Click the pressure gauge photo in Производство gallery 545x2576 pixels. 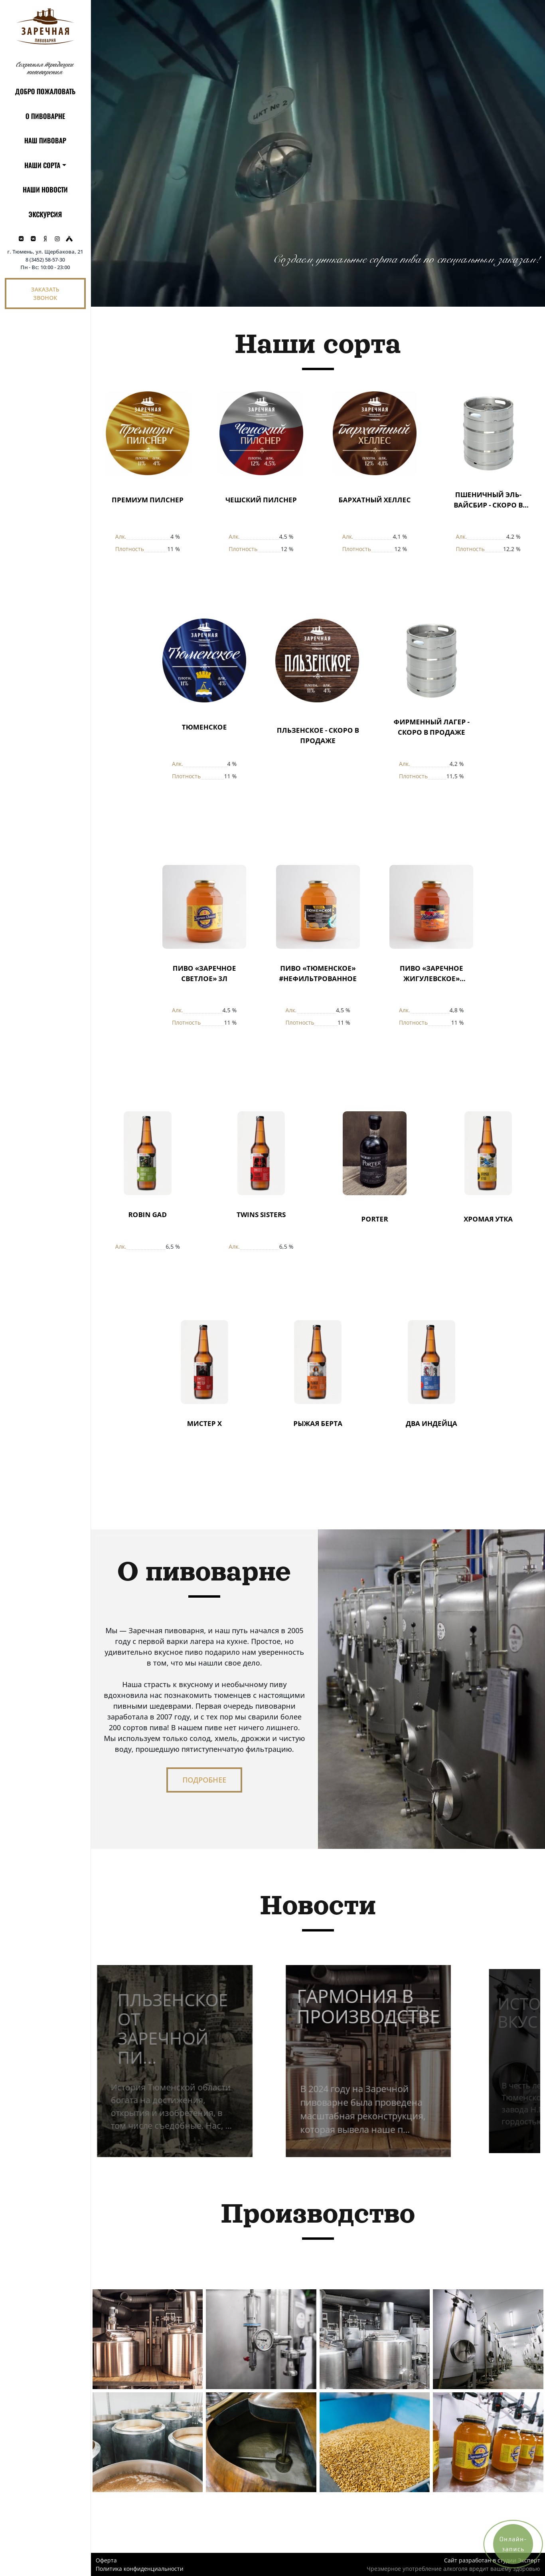tap(261, 2339)
